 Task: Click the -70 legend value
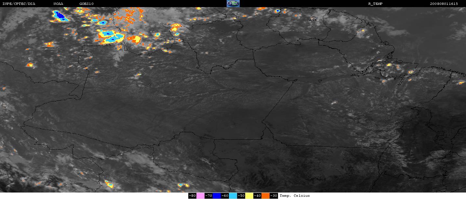click(x=208, y=196)
